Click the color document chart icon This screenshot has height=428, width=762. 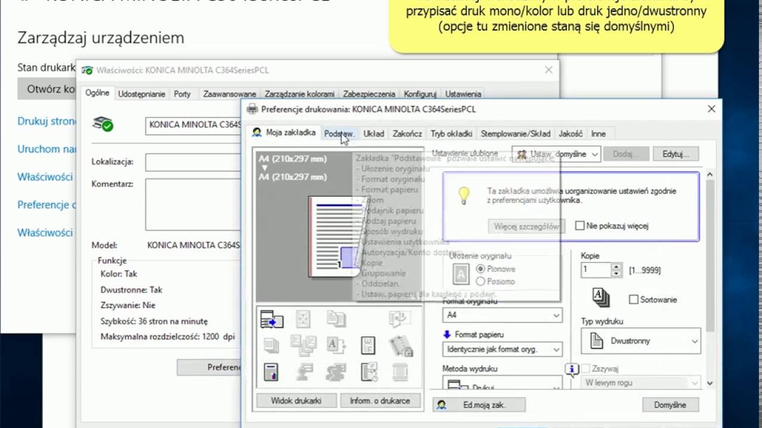point(271,372)
